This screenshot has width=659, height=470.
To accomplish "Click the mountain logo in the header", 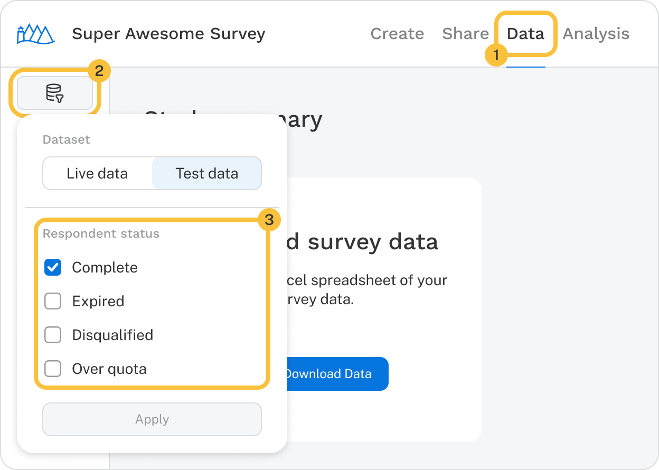I will pos(35,33).
